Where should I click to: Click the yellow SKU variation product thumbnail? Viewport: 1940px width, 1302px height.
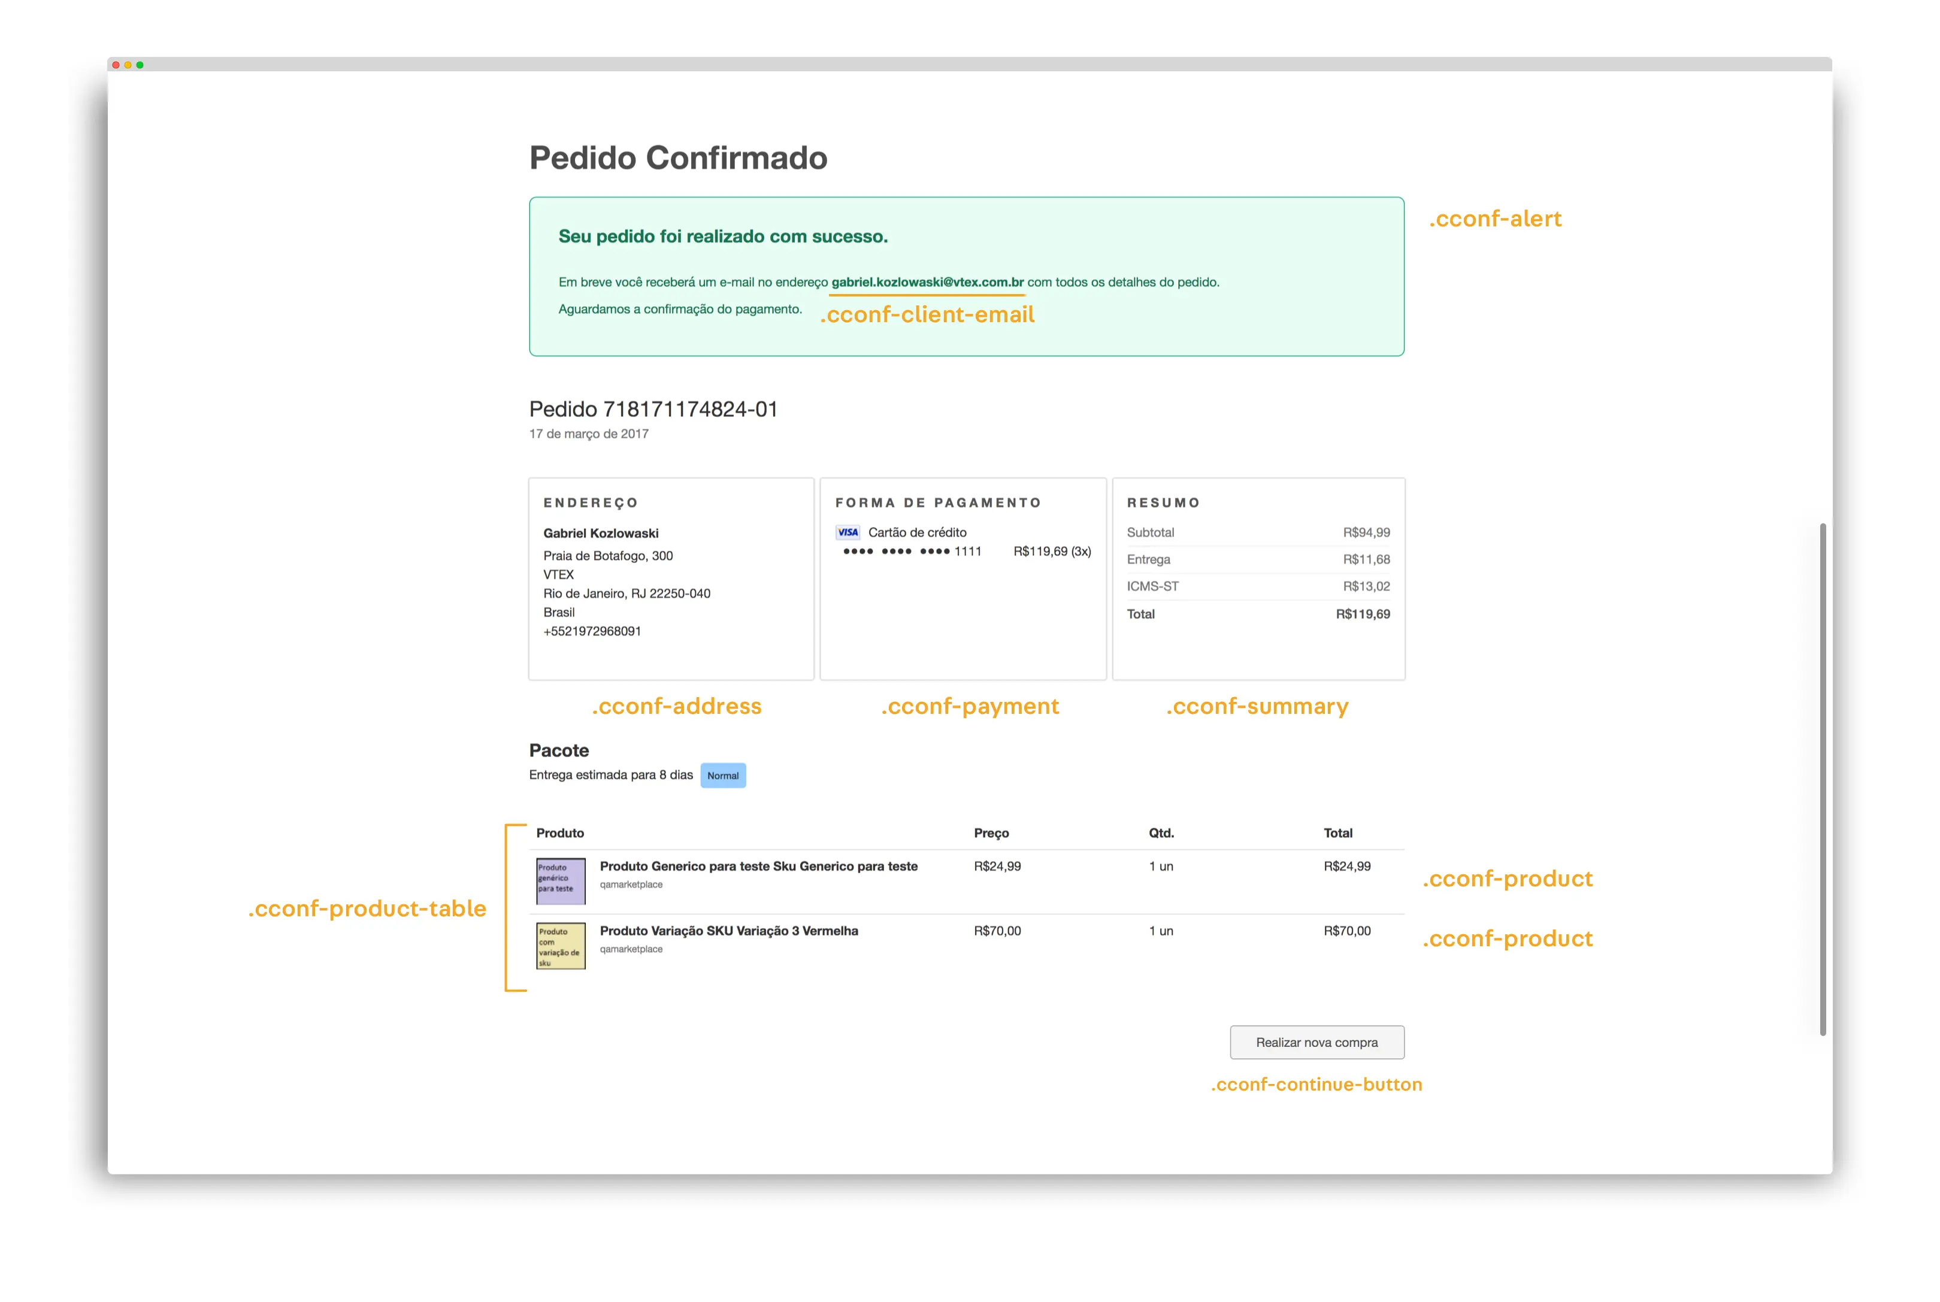[561, 945]
